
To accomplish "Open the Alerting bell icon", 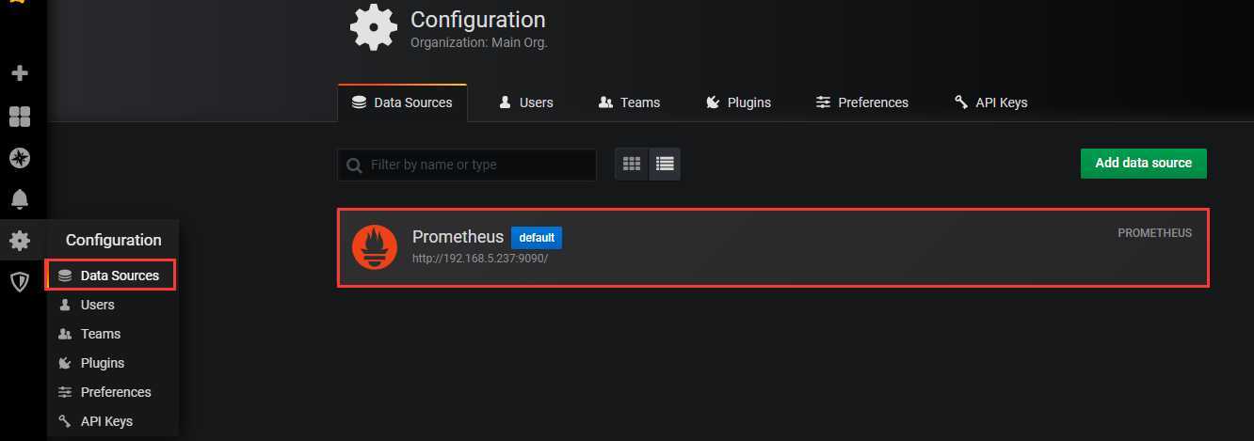I will coord(19,199).
